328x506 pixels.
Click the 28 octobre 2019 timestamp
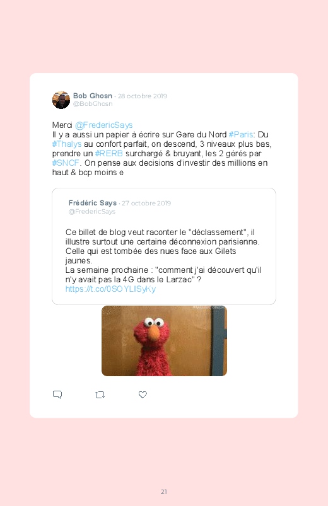[x=143, y=96]
